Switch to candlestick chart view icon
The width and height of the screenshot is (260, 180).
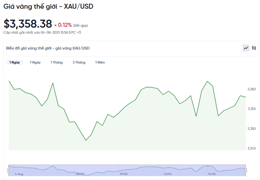point(254,48)
